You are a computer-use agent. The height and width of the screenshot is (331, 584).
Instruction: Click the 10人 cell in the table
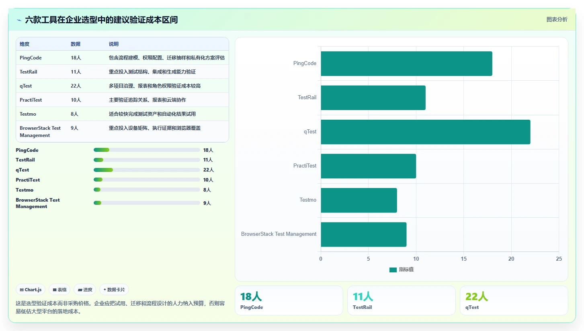(76, 100)
